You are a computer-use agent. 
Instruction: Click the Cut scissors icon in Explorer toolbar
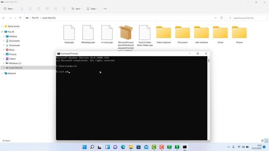(x=22, y=9)
